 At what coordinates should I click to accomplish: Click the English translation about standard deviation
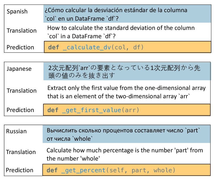pos(121,32)
